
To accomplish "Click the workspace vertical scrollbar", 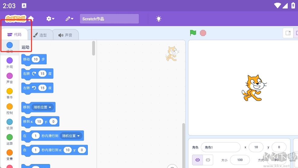I will [x=184, y=146].
